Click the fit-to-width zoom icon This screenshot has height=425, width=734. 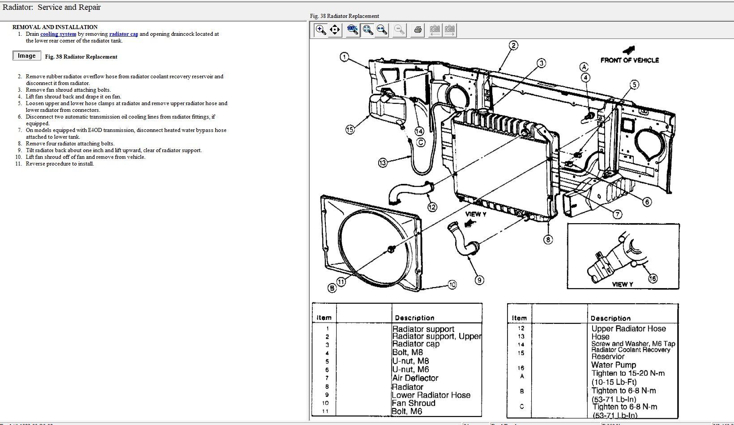coord(382,30)
